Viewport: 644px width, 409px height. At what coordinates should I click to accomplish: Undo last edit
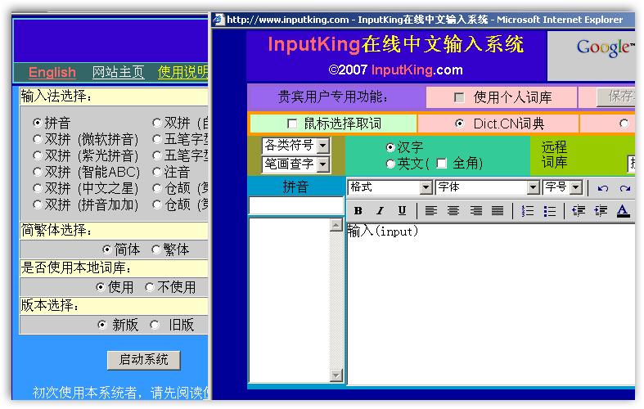pos(602,188)
